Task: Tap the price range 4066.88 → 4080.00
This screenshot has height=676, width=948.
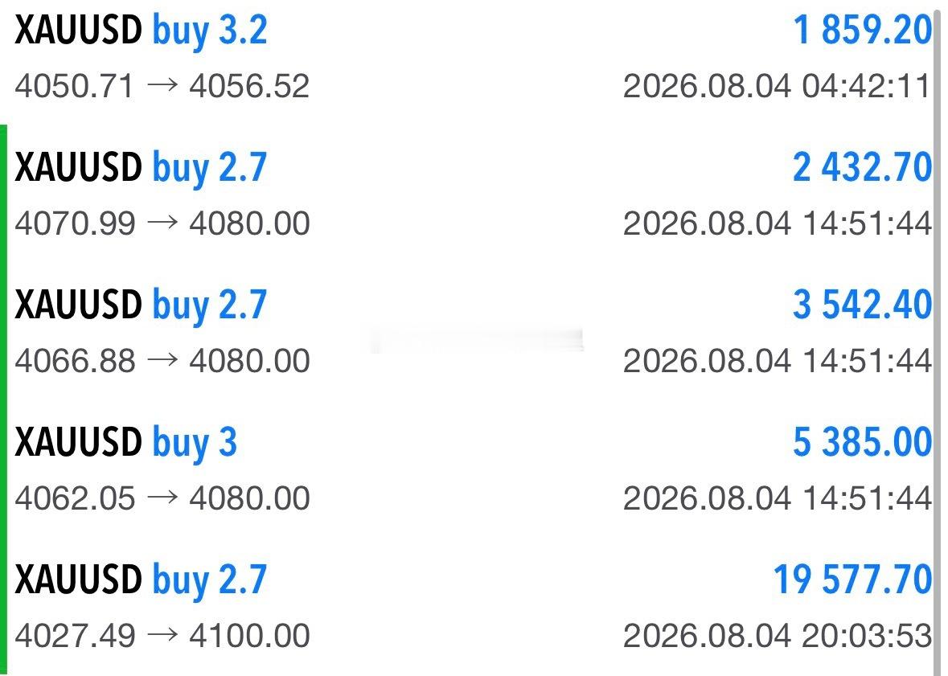Action: pos(162,360)
